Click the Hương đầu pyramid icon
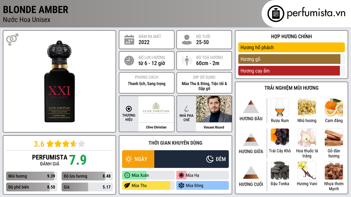 coord(251,107)
